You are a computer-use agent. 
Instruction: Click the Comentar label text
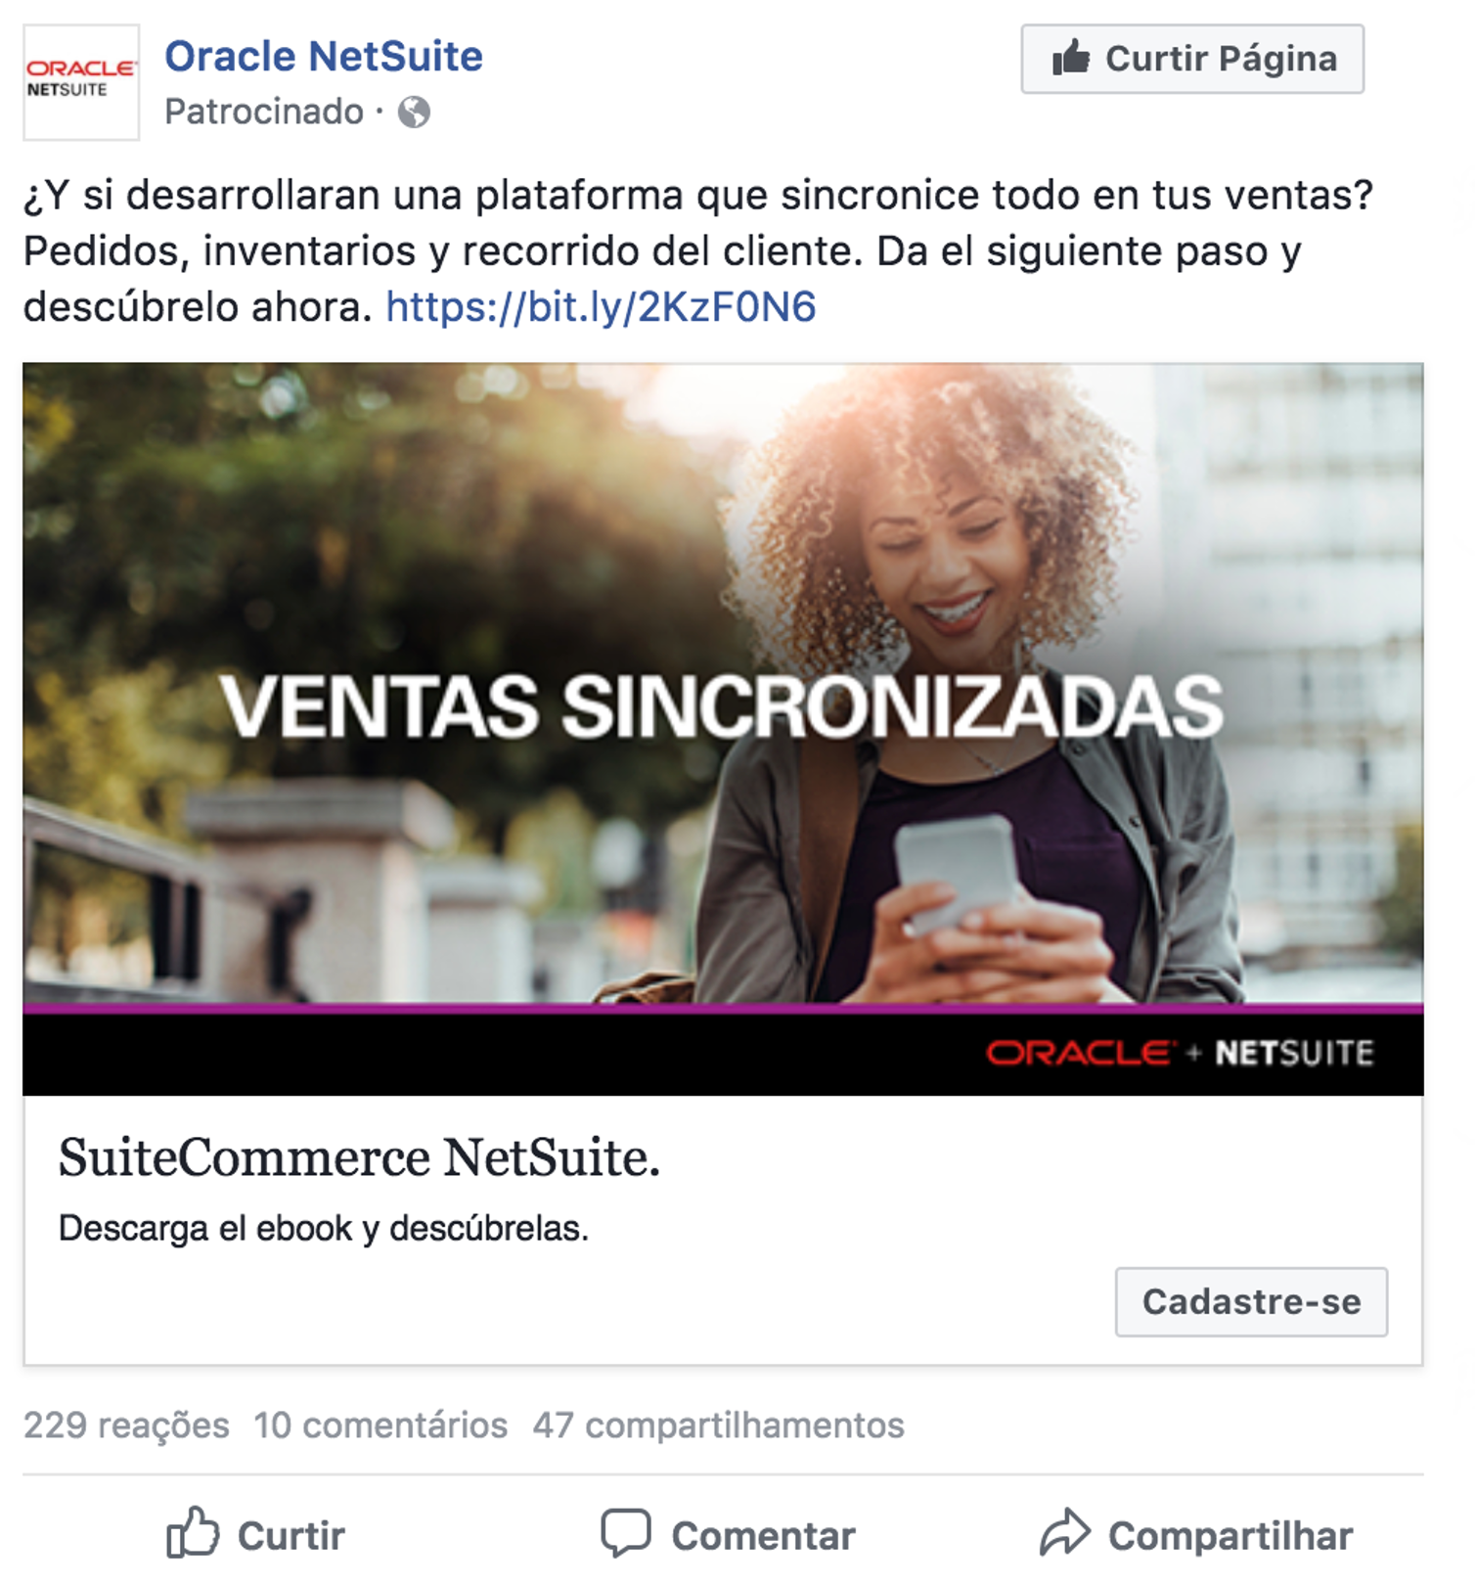coord(763,1536)
